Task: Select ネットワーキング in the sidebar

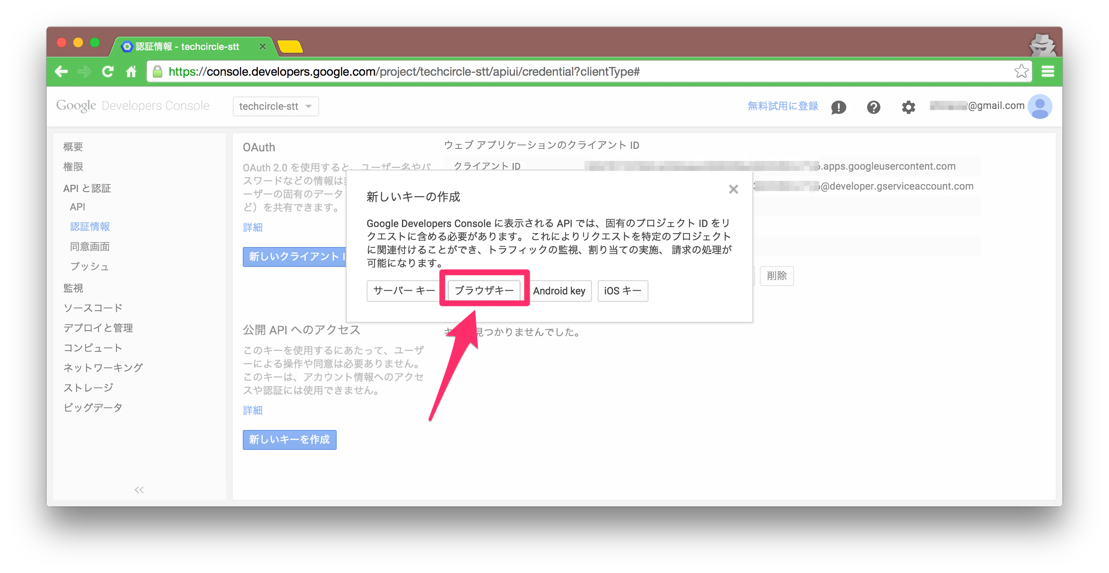Action: click(103, 368)
